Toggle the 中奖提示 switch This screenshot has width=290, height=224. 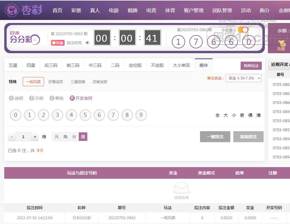[x=243, y=30]
